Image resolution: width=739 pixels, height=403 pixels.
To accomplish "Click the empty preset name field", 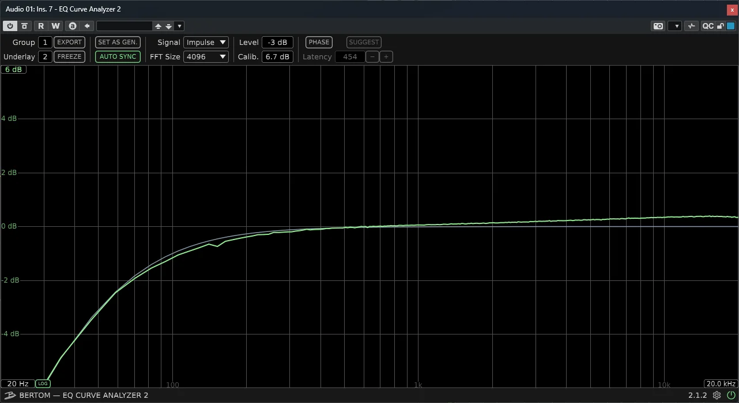I will coord(125,26).
